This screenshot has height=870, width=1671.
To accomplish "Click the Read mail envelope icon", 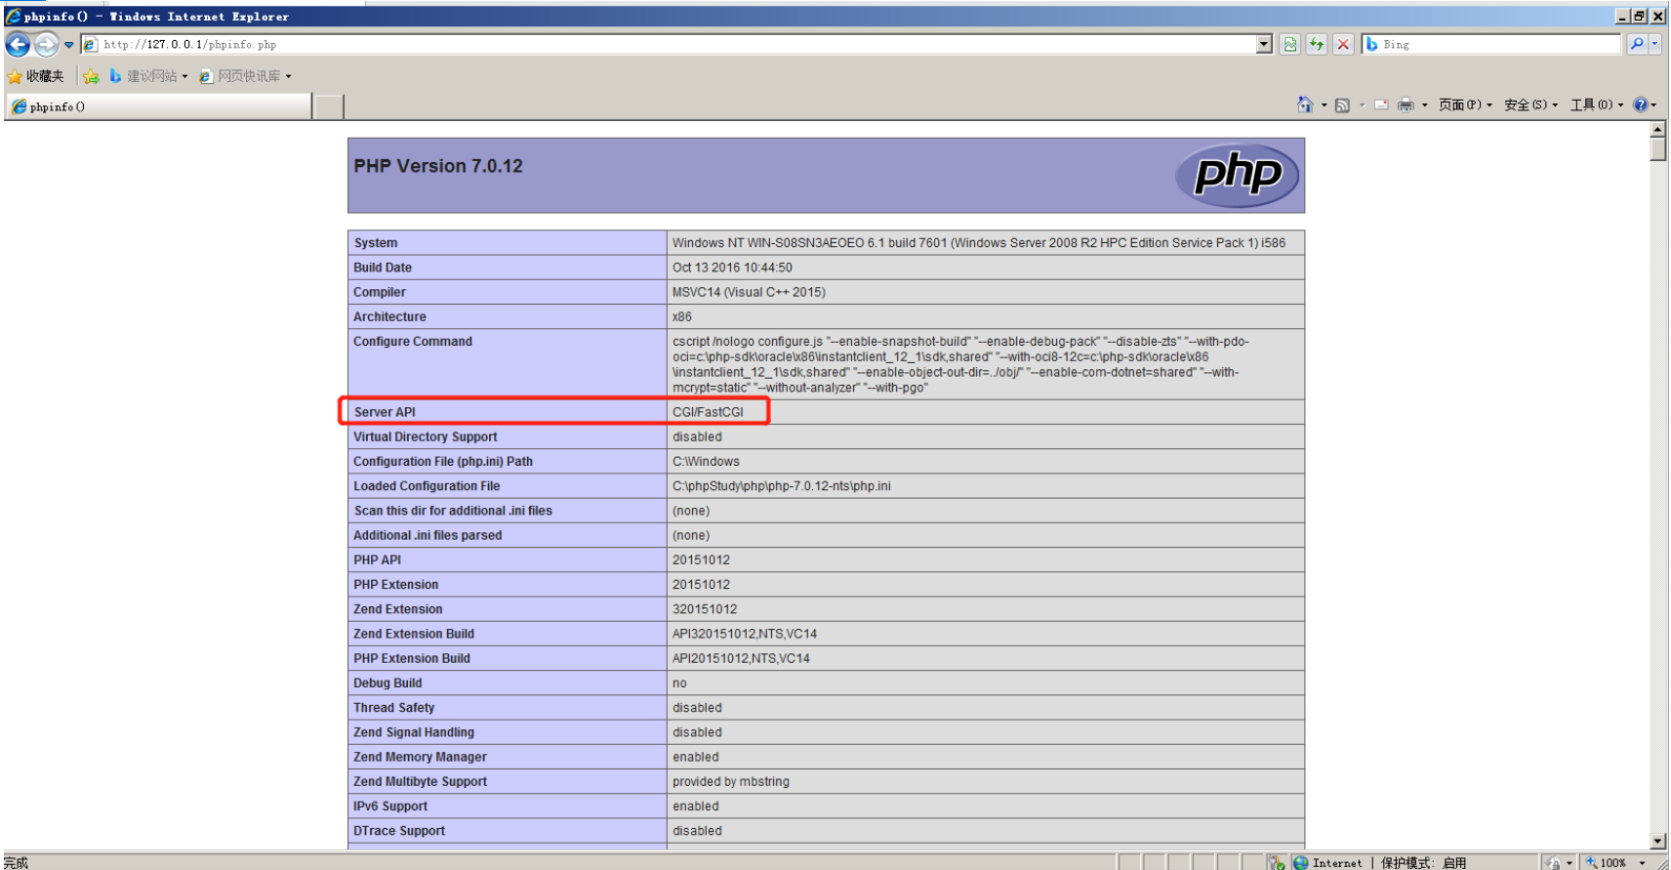I will [x=1381, y=105].
